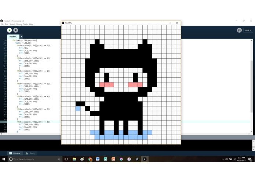
Task: Click code line 15 rect(x,y,30,30)
Action: click(x=23, y=43)
